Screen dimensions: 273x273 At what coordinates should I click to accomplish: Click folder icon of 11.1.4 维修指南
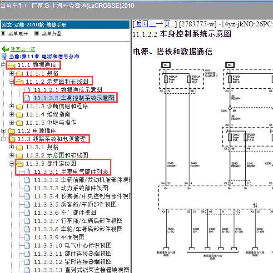coord(20,115)
